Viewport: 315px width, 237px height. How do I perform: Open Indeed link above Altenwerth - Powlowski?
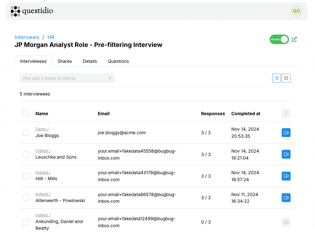43,194
